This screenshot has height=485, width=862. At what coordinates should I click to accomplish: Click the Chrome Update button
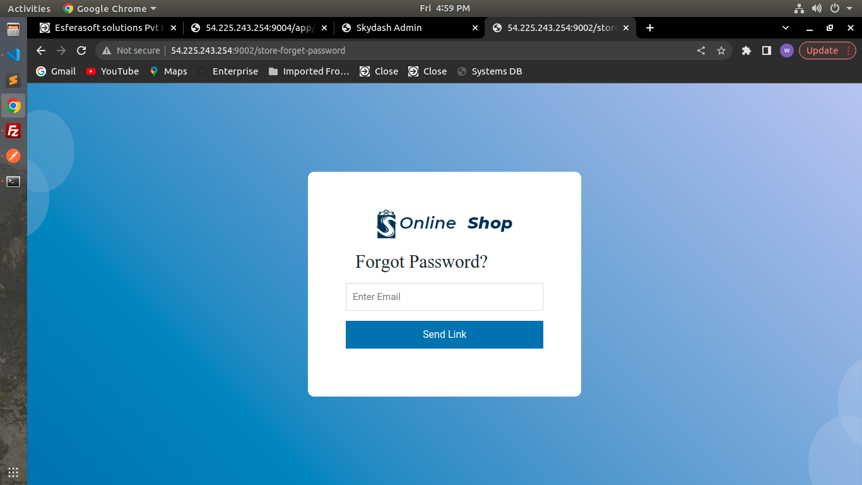[822, 51]
